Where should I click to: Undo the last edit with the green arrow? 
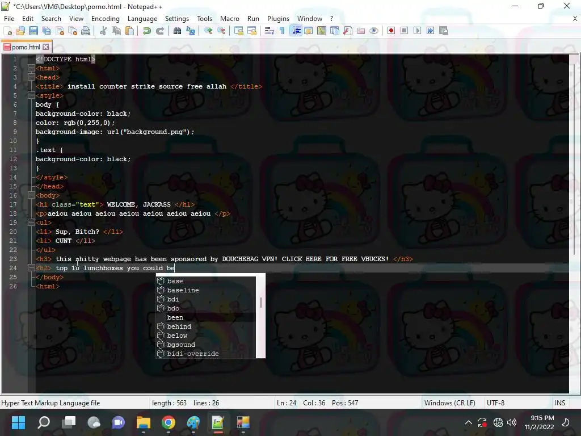(147, 31)
